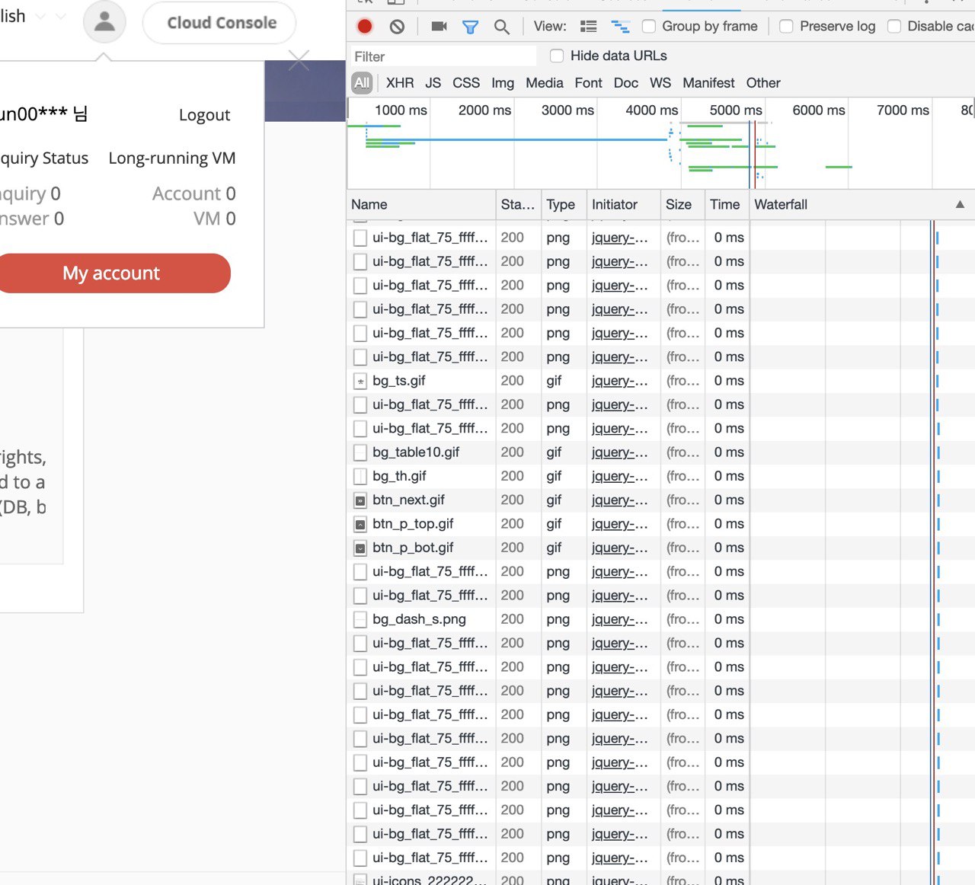Select the btn_next.gif request row
975x885 pixels.
408,500
